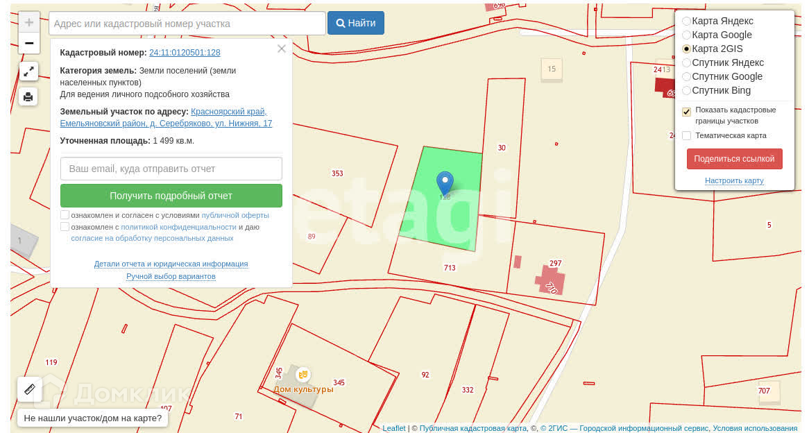This screenshot has height=433, width=809.
Task: Click building marker 15 on map
Action: 552,69
